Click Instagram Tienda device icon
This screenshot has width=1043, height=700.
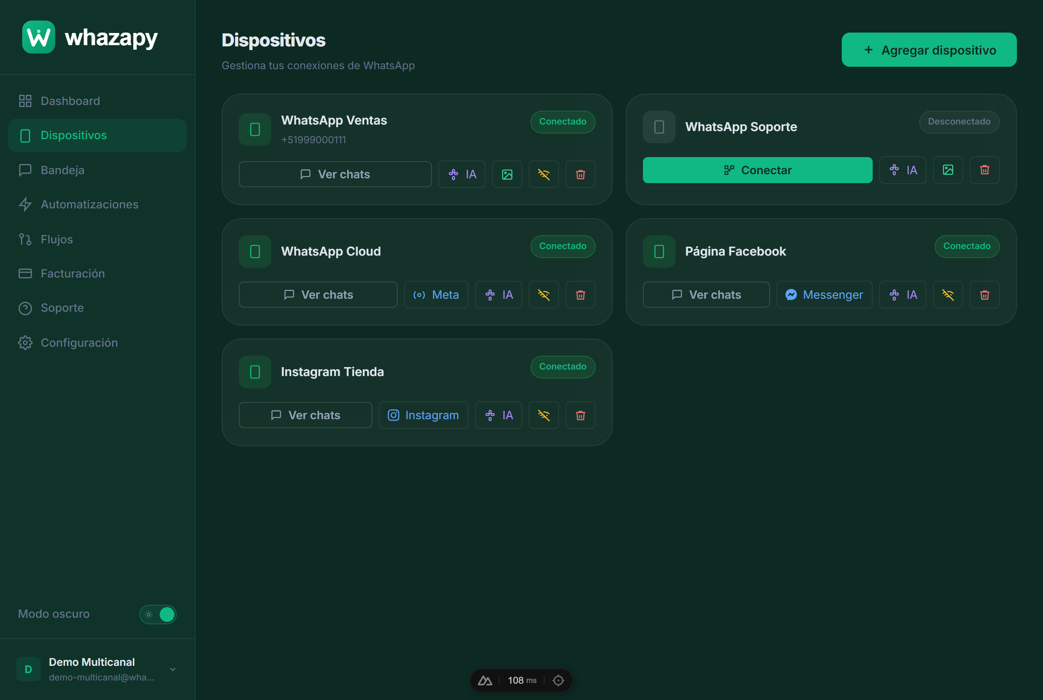[x=255, y=372]
